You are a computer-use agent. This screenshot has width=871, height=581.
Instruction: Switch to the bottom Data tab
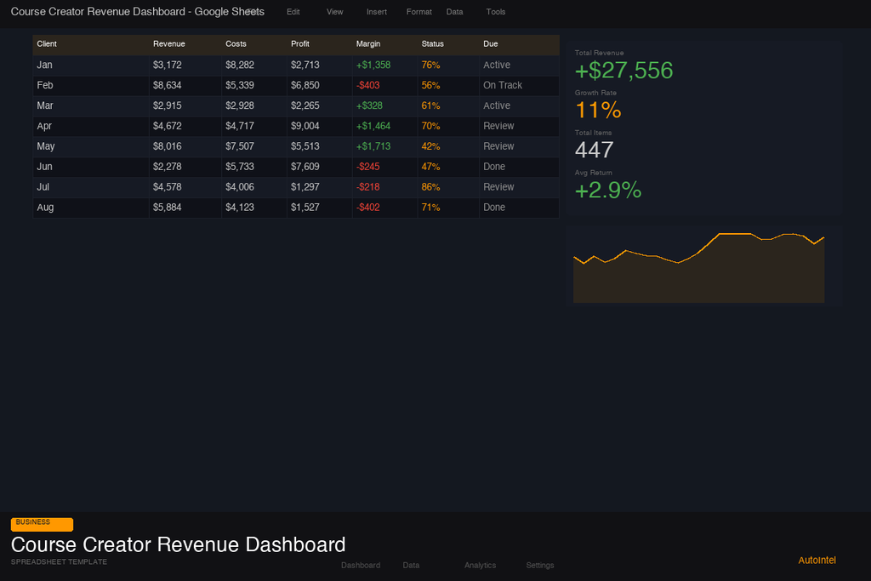411,565
